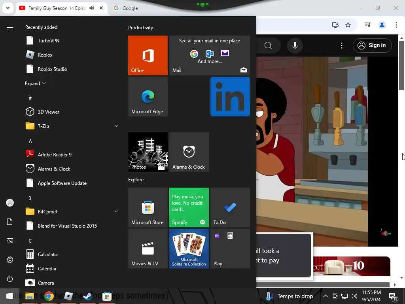This screenshot has width=405, height=304.
Task: Open the Movies & TV tile
Action: click(x=148, y=249)
